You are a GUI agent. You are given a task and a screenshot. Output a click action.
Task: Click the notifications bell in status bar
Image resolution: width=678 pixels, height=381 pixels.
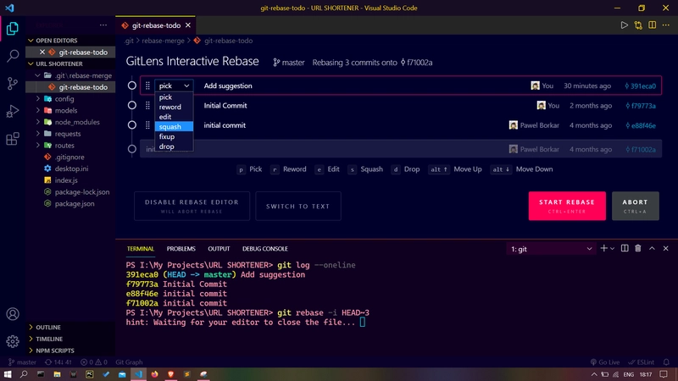click(x=666, y=362)
